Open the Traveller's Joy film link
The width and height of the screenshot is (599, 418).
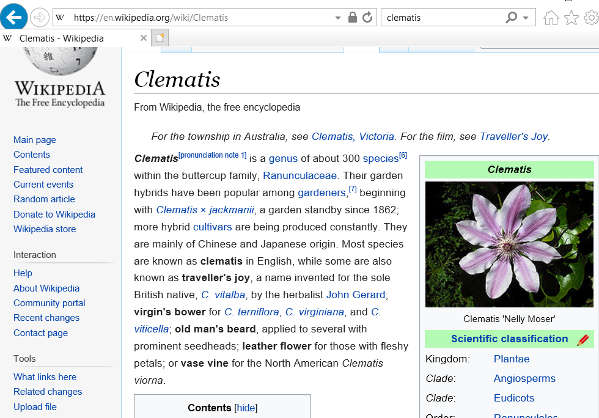[514, 136]
